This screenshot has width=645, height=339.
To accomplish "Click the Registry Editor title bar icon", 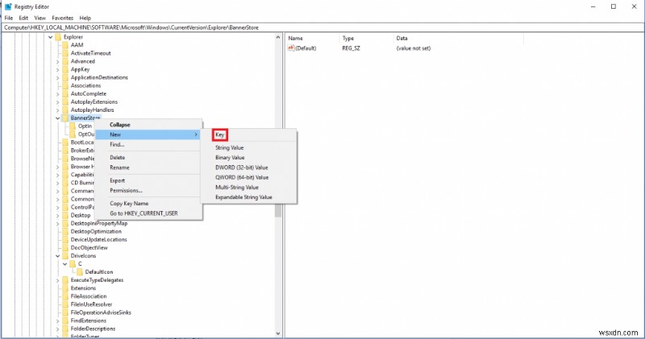I will (x=8, y=6).
